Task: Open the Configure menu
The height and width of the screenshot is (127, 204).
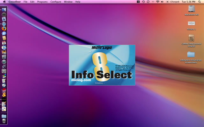Action: (56, 2)
